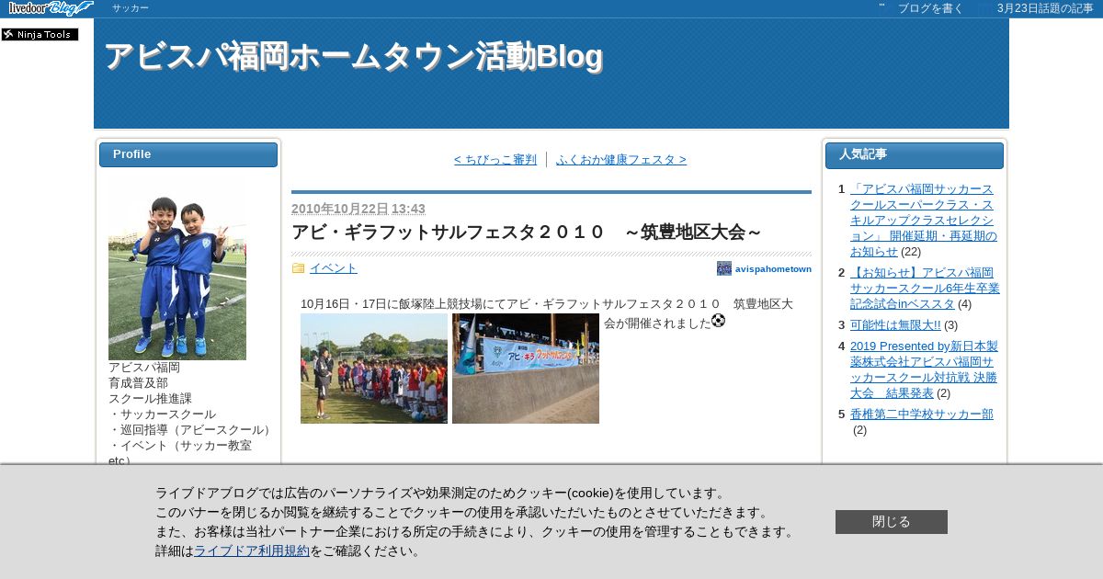
Task: Open 3月23日話題の記事 link
Action: (1045, 8)
